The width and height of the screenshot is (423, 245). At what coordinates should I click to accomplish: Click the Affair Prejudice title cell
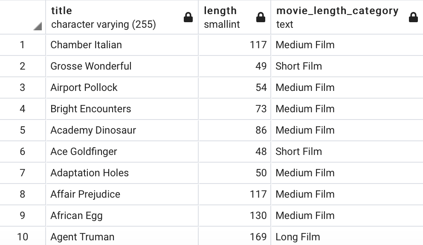coord(122,194)
